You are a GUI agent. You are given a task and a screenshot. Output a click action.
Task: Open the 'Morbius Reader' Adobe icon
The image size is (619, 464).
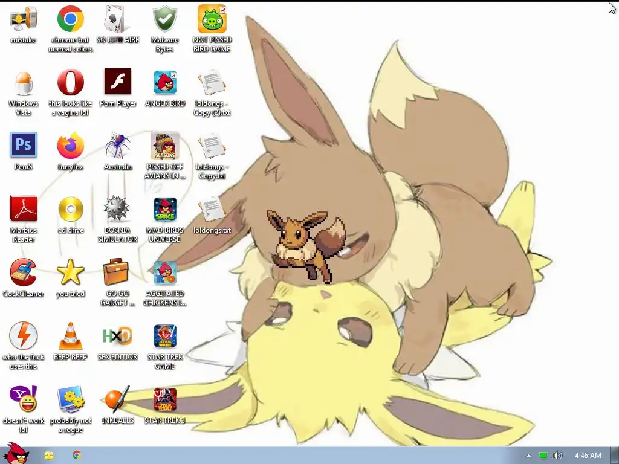24,208
